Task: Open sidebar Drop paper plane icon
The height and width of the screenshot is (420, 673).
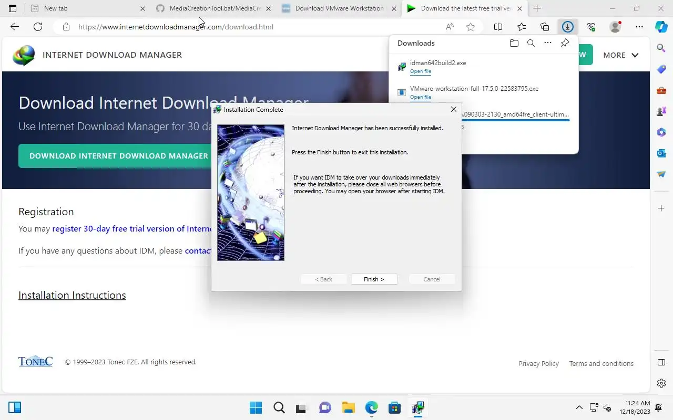Action: tap(661, 174)
